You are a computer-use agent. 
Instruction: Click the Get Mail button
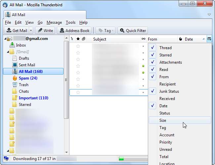17,30
